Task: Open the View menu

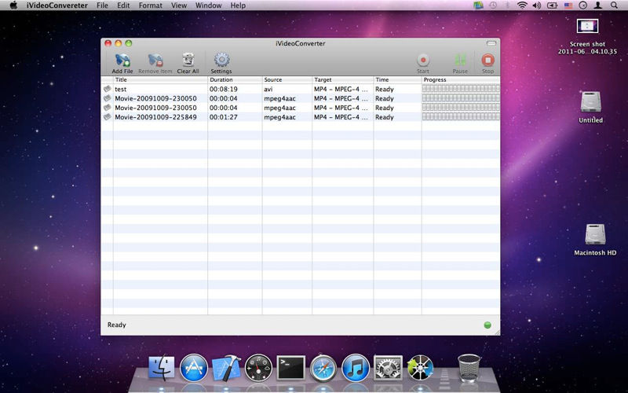Action: [179, 6]
